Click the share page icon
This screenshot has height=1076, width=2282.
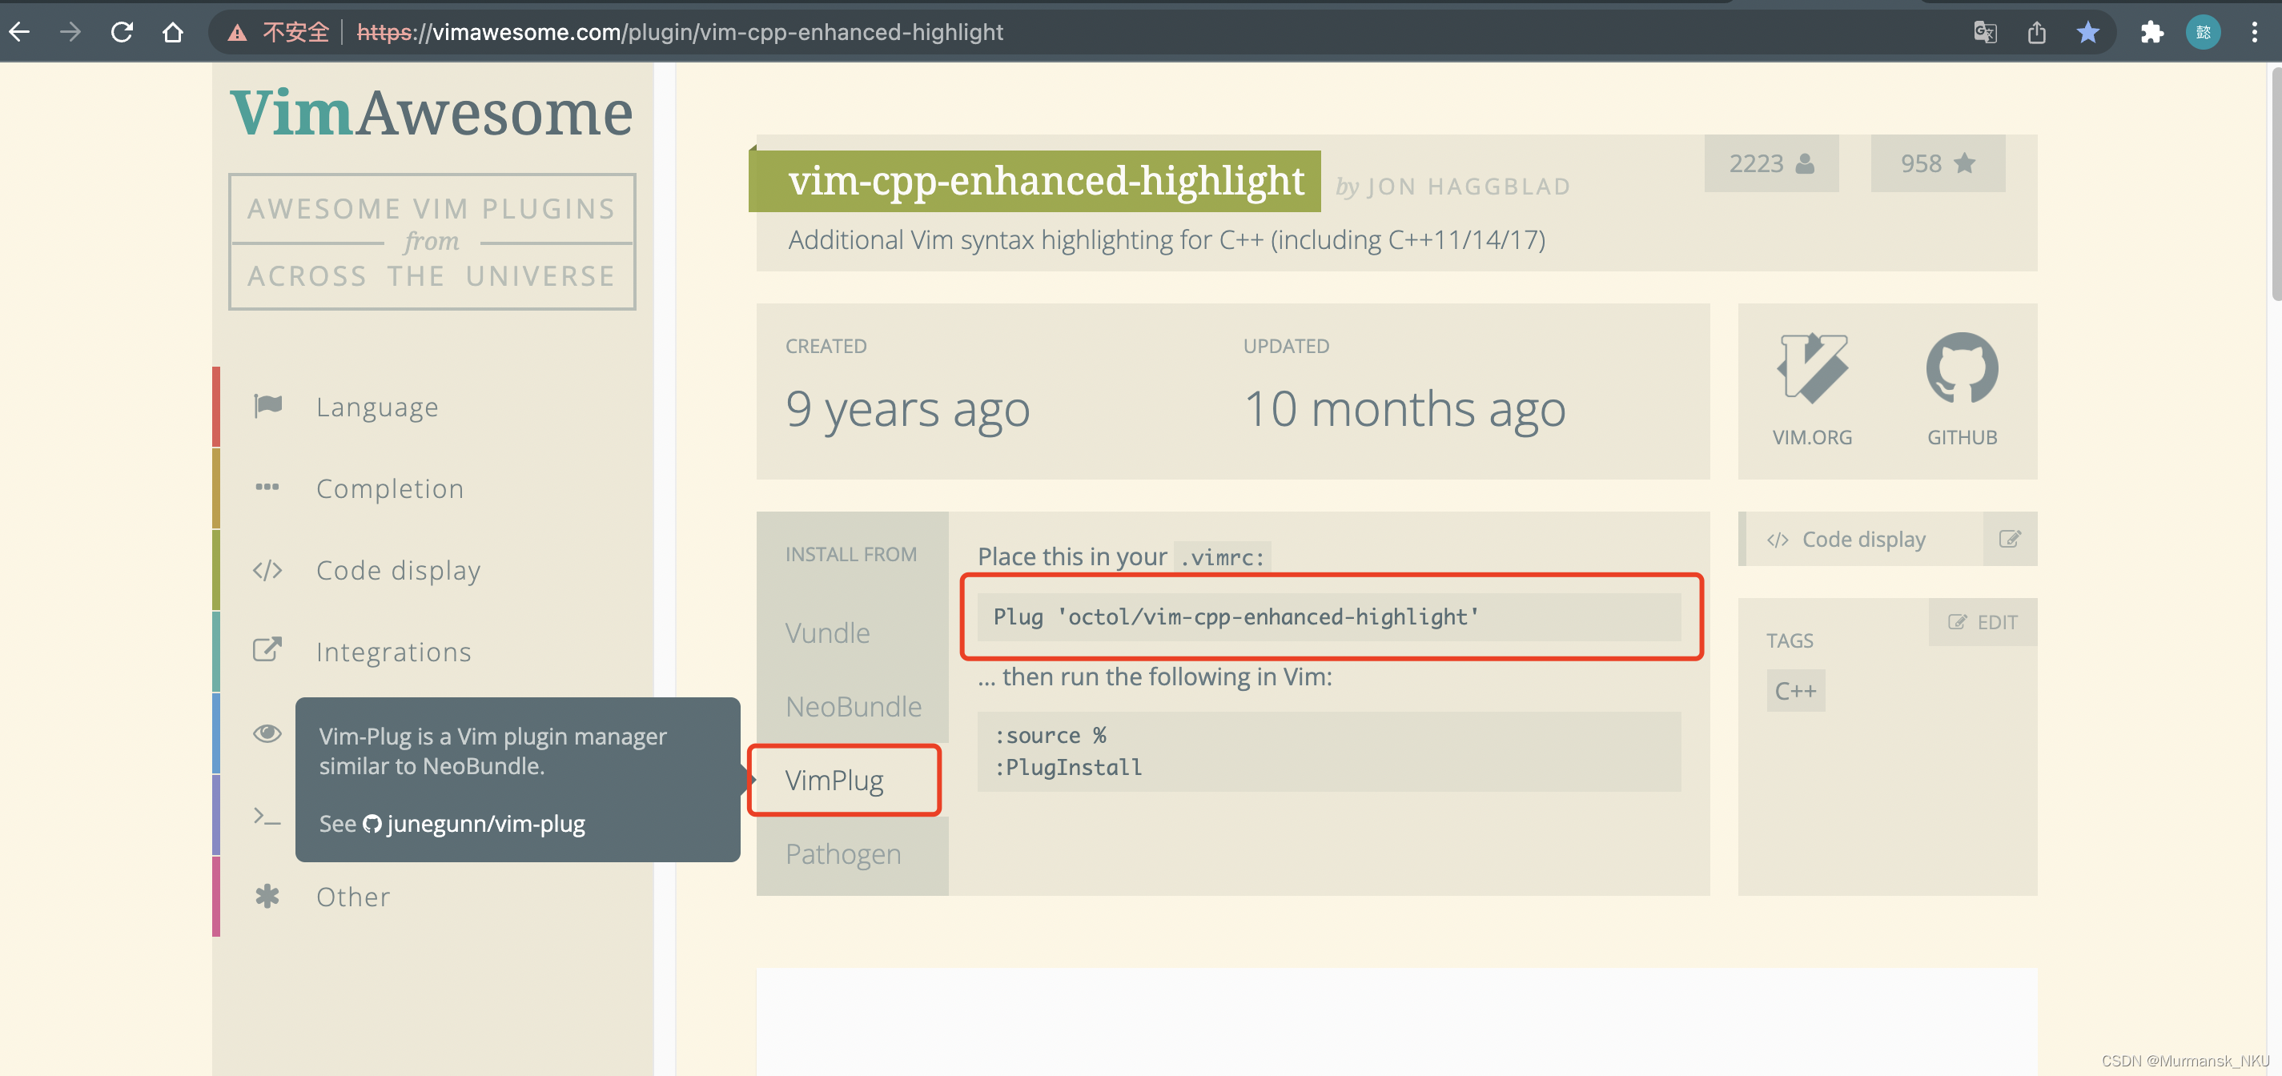[2035, 33]
